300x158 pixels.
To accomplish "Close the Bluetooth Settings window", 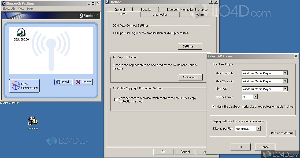I will [x=98, y=3].
